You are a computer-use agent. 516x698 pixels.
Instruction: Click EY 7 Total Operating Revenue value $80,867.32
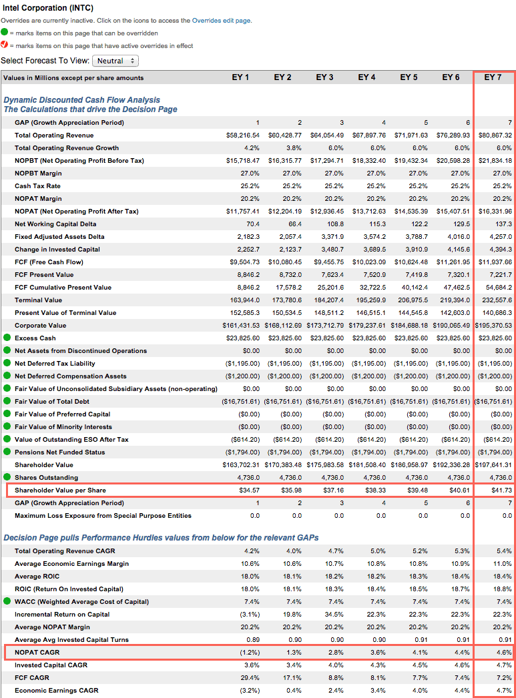pos(495,135)
